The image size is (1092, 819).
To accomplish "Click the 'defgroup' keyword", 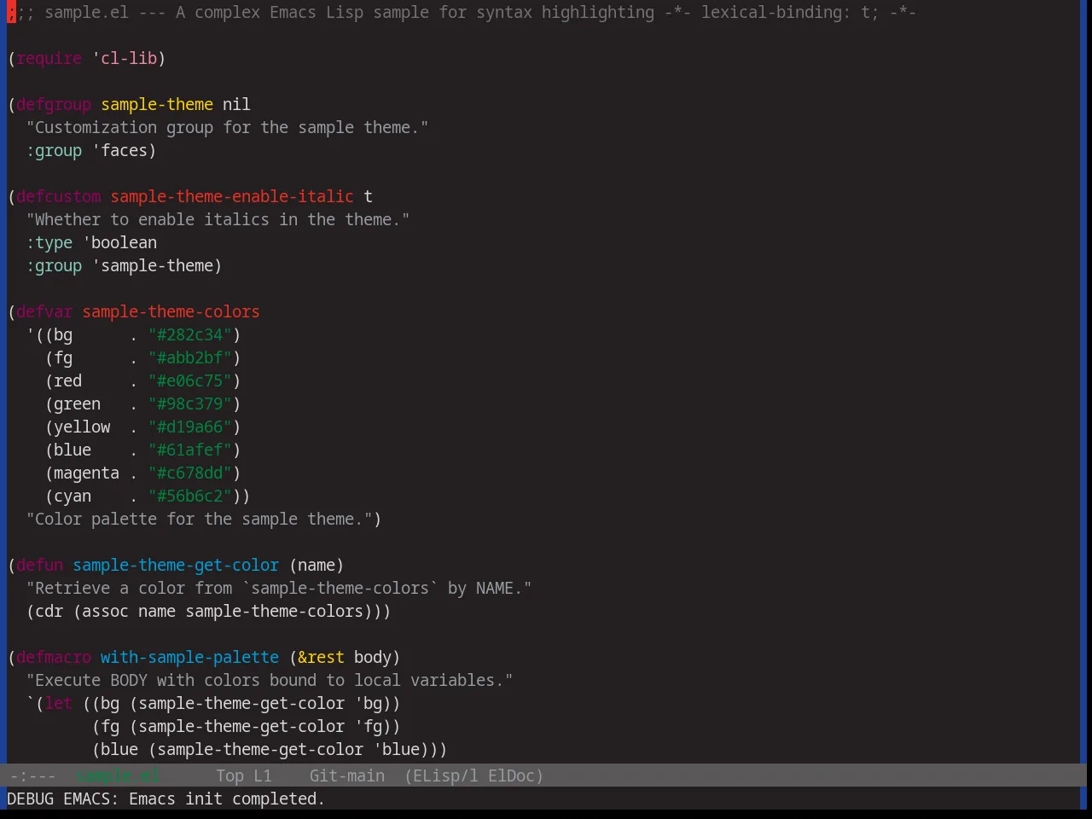I will 54,104.
